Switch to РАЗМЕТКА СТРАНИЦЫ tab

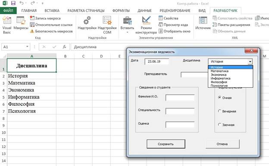point(86,11)
